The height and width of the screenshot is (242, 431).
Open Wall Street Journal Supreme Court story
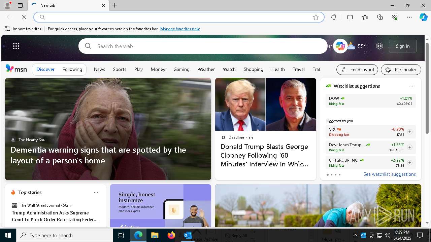tap(55, 216)
